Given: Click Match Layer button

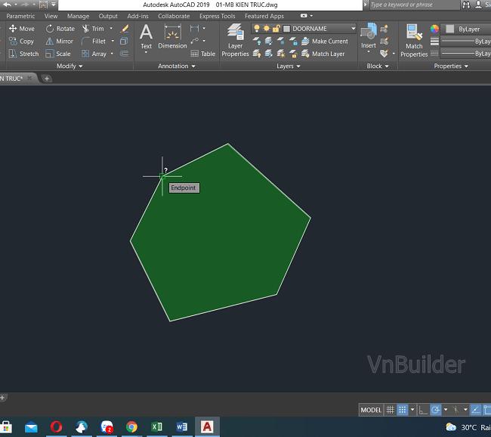Looking at the screenshot, I should click(323, 54).
